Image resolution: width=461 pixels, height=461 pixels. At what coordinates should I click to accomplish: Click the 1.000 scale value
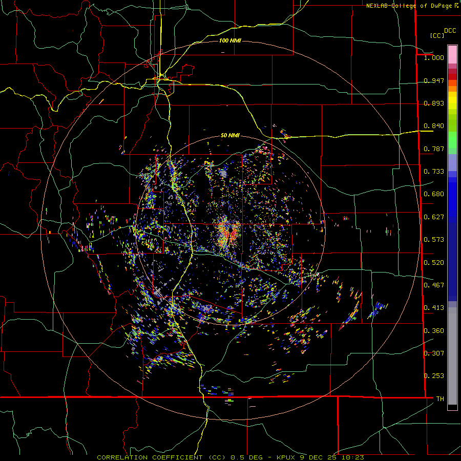[x=434, y=57]
